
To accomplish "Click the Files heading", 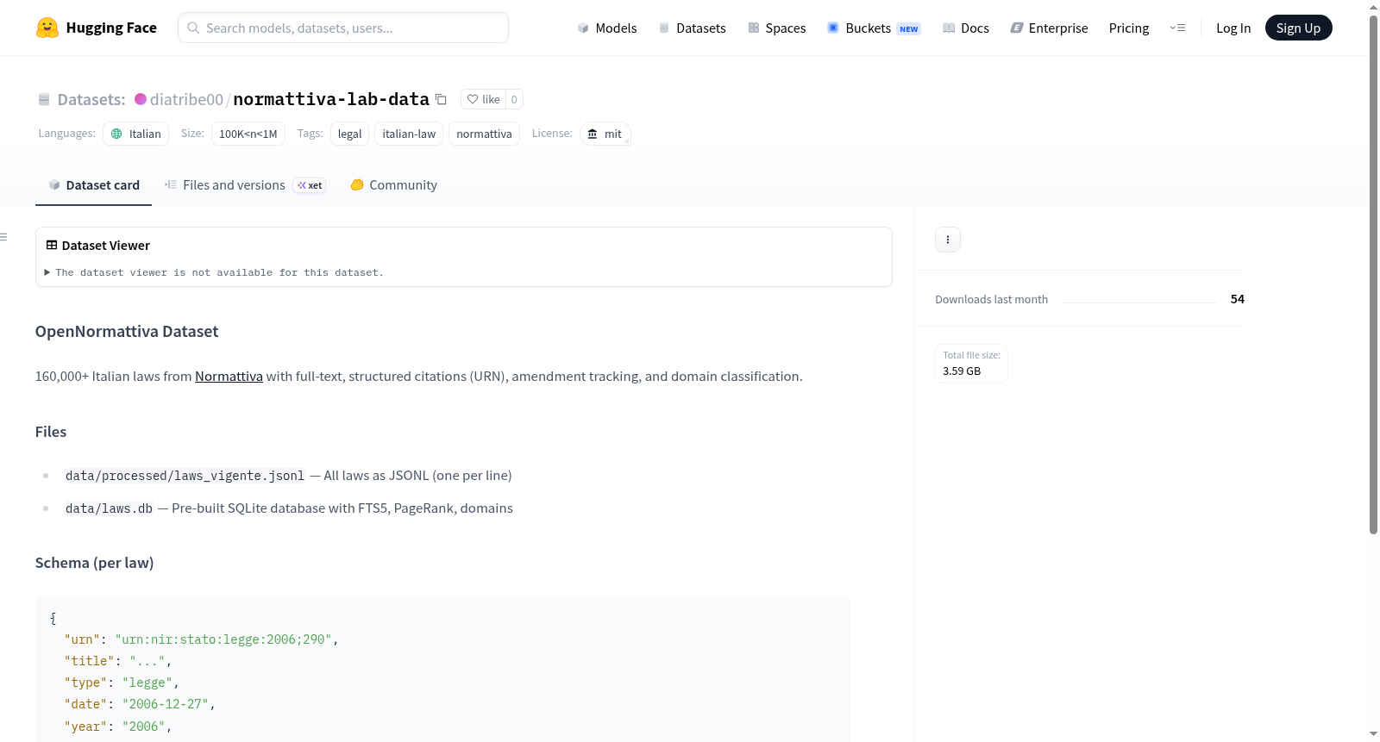I will (51, 432).
